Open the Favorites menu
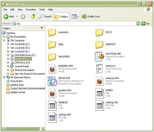Image resolution: width=154 pixels, height=132 pixels. tap(31, 10)
